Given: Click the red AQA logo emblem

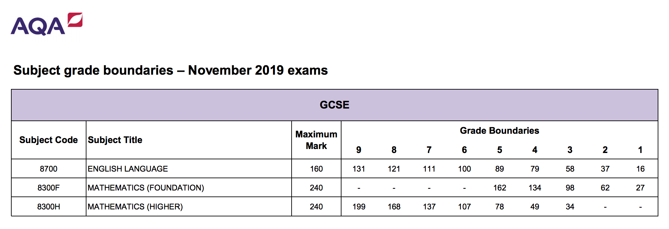Looking at the screenshot, I should (x=75, y=20).
